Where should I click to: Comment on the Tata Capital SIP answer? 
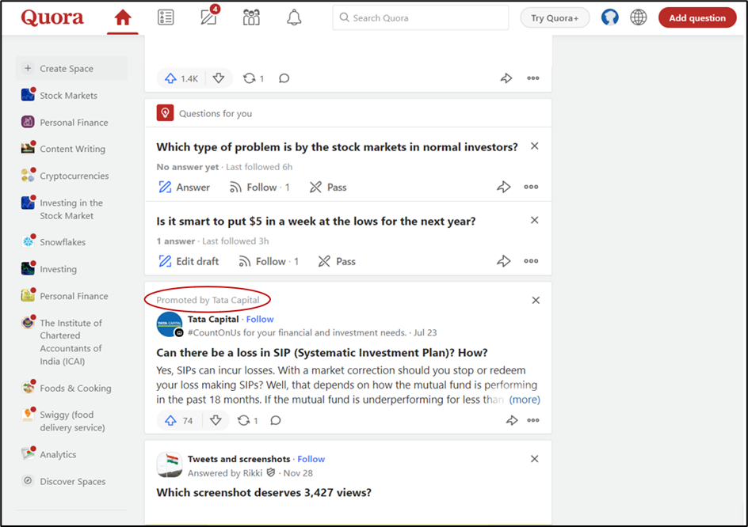[x=275, y=420]
